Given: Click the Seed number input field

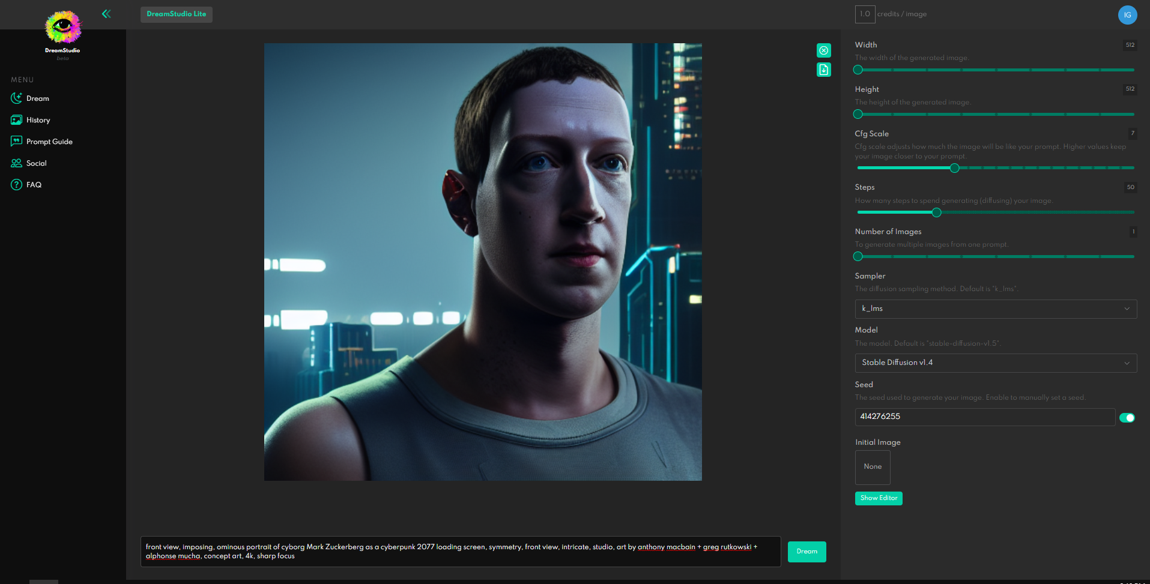Looking at the screenshot, I should [x=984, y=417].
